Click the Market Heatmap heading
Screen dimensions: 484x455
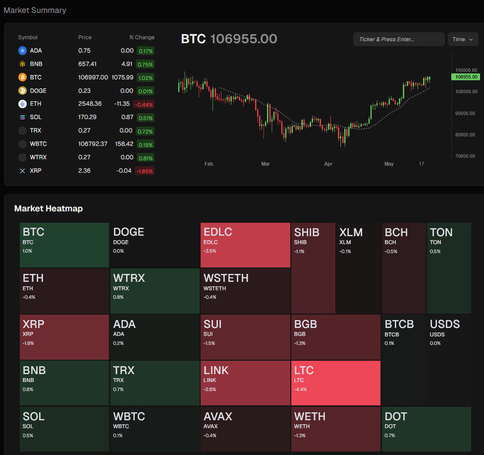coord(49,208)
